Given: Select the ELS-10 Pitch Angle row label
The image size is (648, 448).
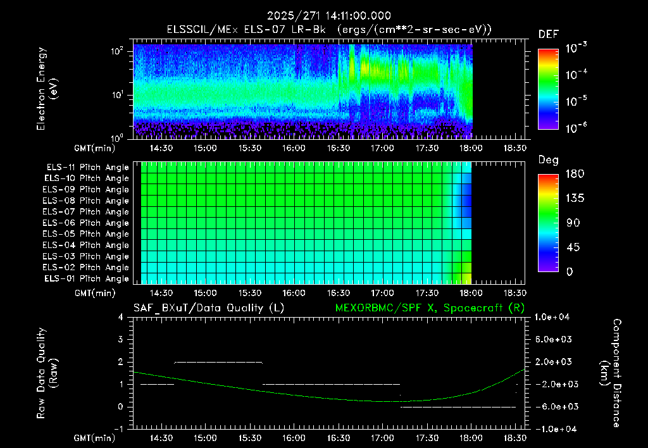Looking at the screenshot, I should coord(87,178).
